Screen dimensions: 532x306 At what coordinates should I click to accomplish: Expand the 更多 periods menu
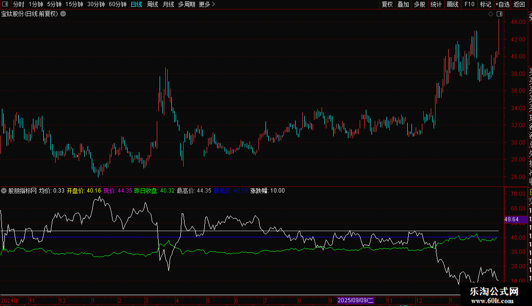(207, 4)
